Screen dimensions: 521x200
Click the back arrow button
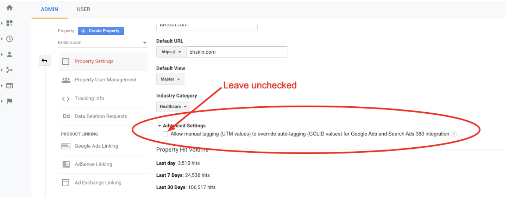pos(44,61)
